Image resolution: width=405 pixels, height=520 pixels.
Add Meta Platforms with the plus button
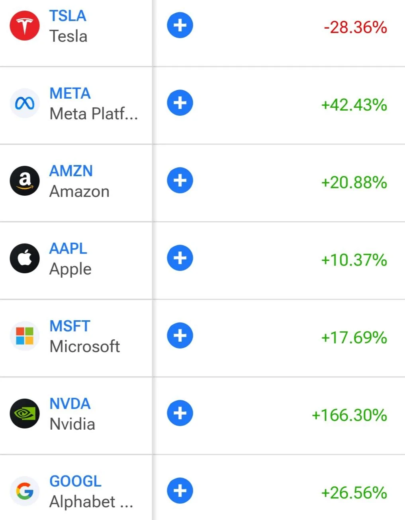pos(180,103)
